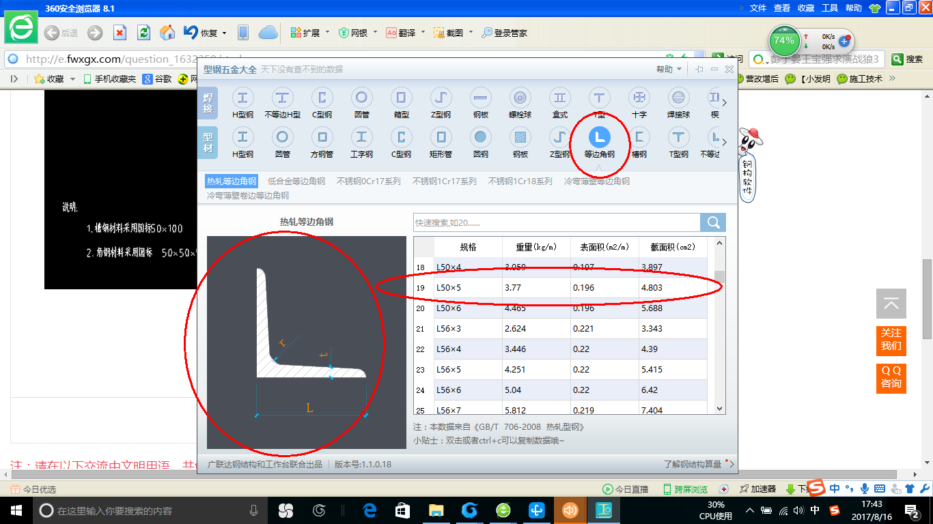Screen dimensions: 933x524
Task: Choose the T型钢 profile icon
Action: [x=678, y=136]
